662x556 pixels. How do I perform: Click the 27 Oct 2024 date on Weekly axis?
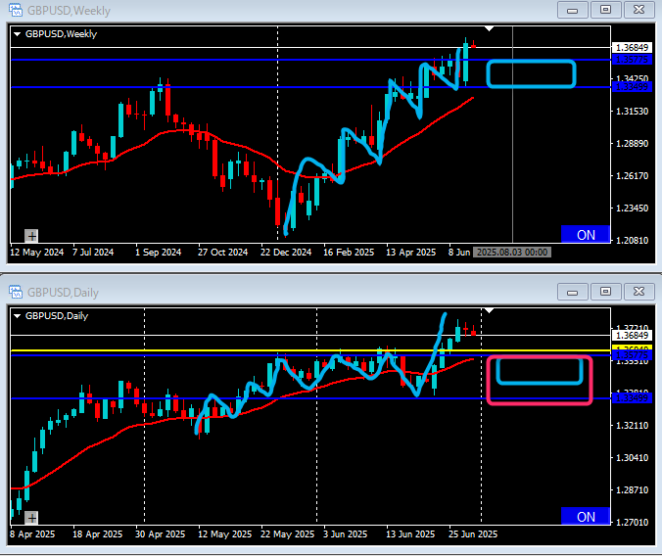pos(222,252)
